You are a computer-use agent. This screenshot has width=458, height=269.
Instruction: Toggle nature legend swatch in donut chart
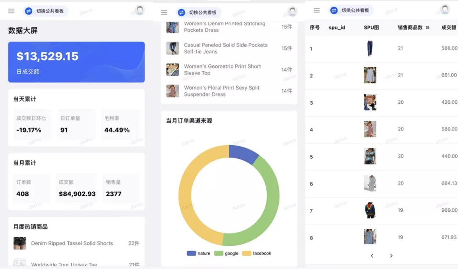pyautogui.click(x=191, y=253)
